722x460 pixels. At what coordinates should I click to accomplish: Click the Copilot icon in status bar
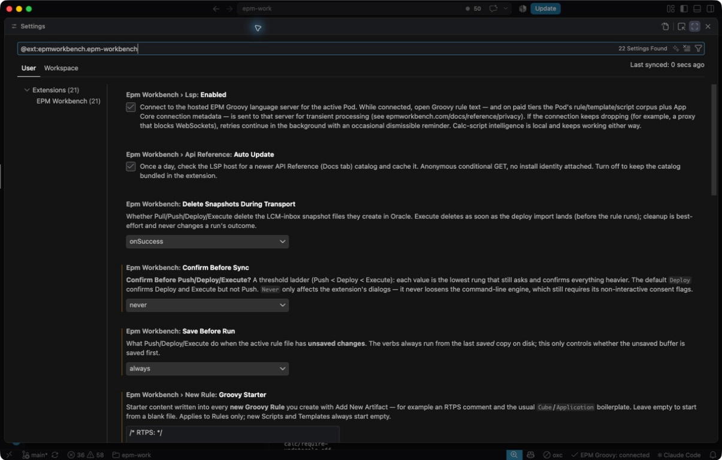[530, 455]
